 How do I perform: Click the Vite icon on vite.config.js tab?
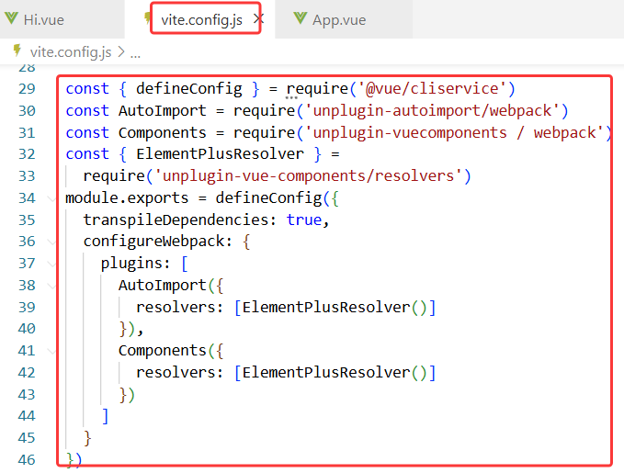[147, 17]
